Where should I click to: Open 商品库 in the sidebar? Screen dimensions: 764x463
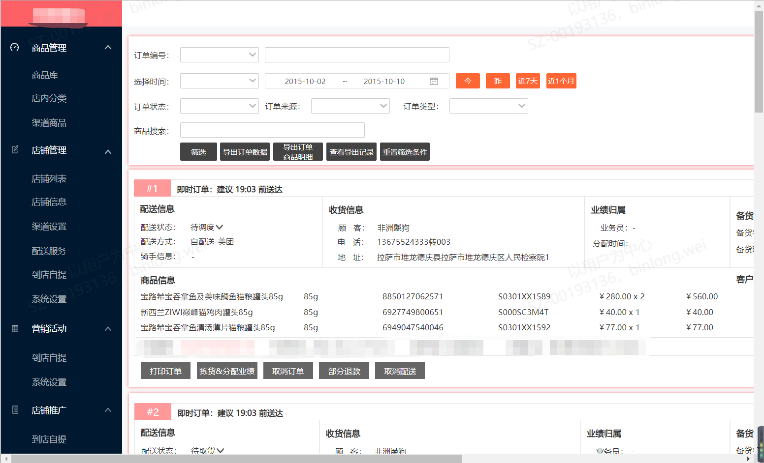click(x=45, y=75)
